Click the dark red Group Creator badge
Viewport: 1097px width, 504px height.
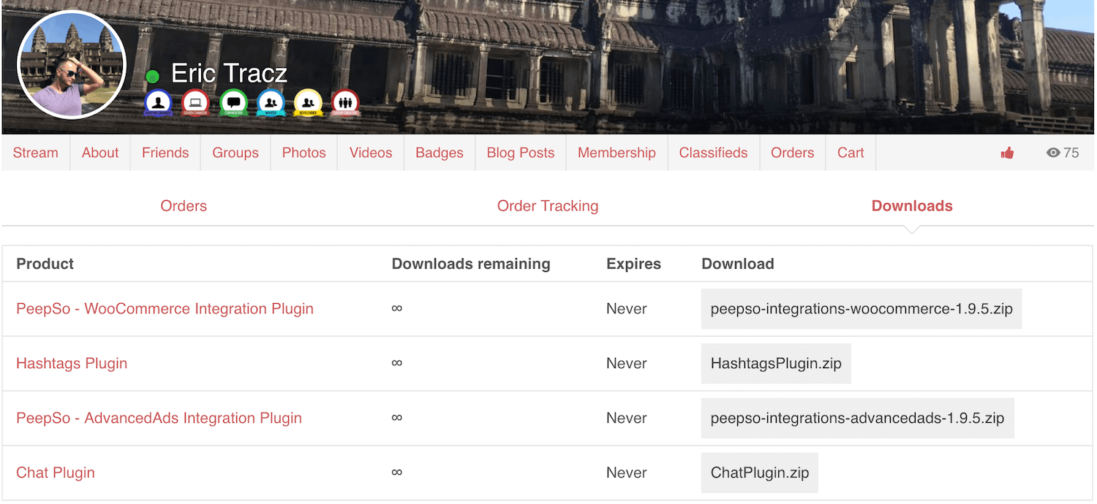[345, 103]
